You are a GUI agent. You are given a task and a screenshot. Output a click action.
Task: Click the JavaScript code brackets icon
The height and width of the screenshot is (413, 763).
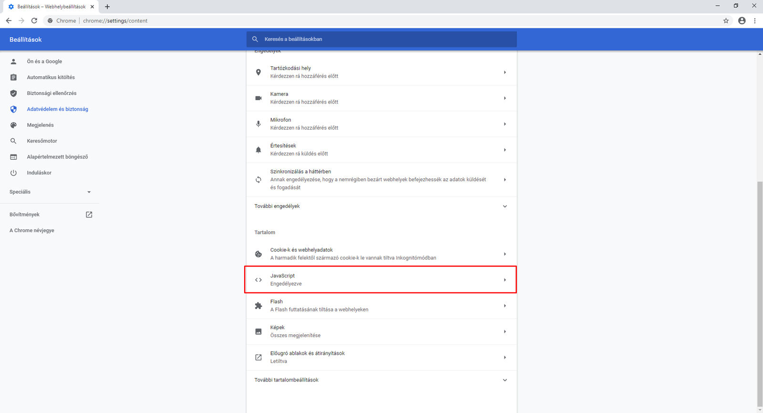(258, 280)
